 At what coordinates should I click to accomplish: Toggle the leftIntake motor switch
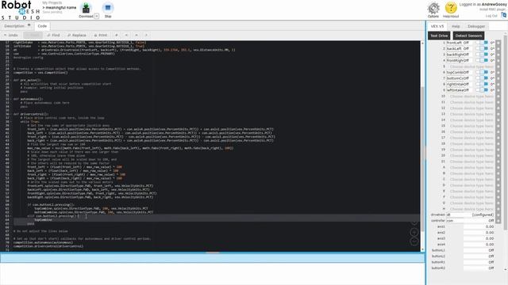coord(482,90)
